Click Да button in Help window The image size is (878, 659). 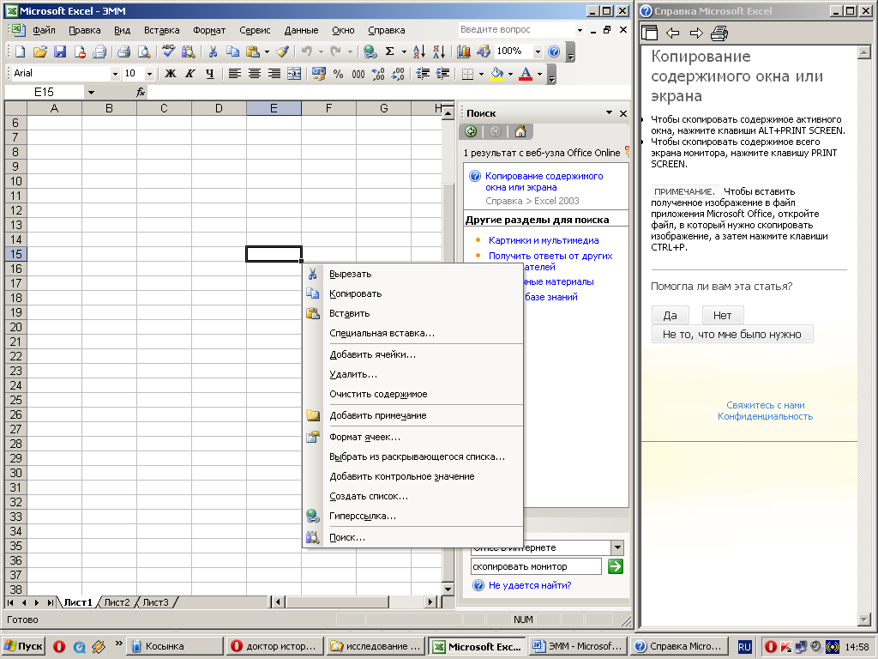pyautogui.click(x=671, y=316)
